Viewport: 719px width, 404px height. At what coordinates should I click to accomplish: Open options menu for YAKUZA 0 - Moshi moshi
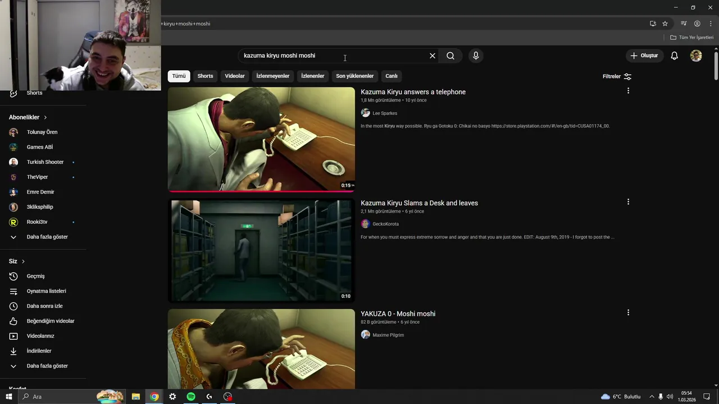tap(628, 313)
